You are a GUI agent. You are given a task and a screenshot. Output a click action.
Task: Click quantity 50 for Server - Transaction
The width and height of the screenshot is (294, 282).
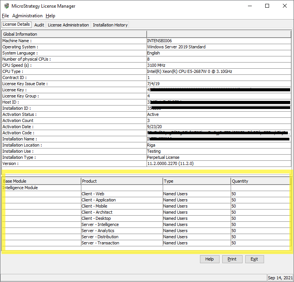[x=233, y=243]
